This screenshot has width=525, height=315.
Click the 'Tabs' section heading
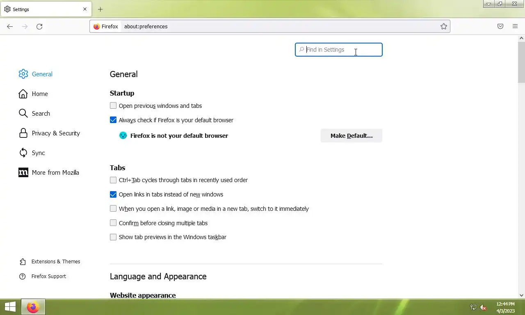pyautogui.click(x=117, y=168)
